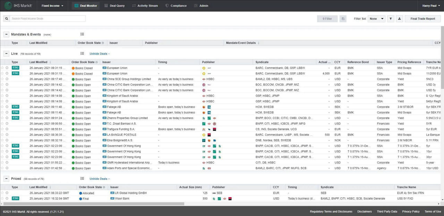This screenshot has height=216, width=444.
Task: Open the Deal Query tab
Action: pos(114,6)
